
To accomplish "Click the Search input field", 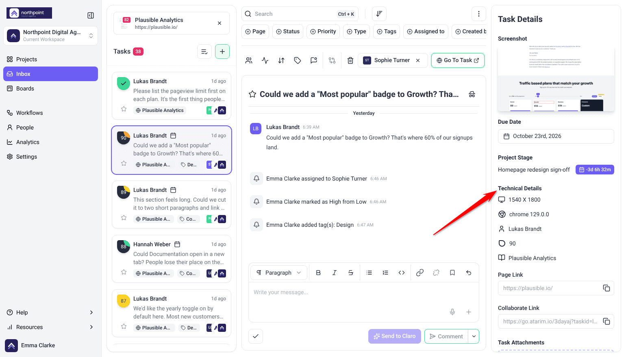I will (300, 14).
